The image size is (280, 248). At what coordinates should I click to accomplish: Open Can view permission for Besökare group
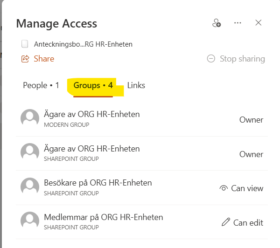point(241,188)
